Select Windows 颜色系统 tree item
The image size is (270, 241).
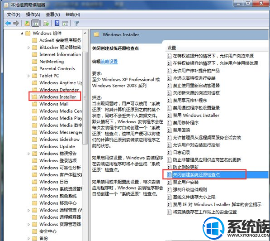click(x=58, y=196)
